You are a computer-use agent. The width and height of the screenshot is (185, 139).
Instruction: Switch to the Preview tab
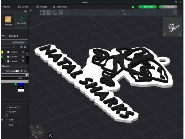point(7,7)
